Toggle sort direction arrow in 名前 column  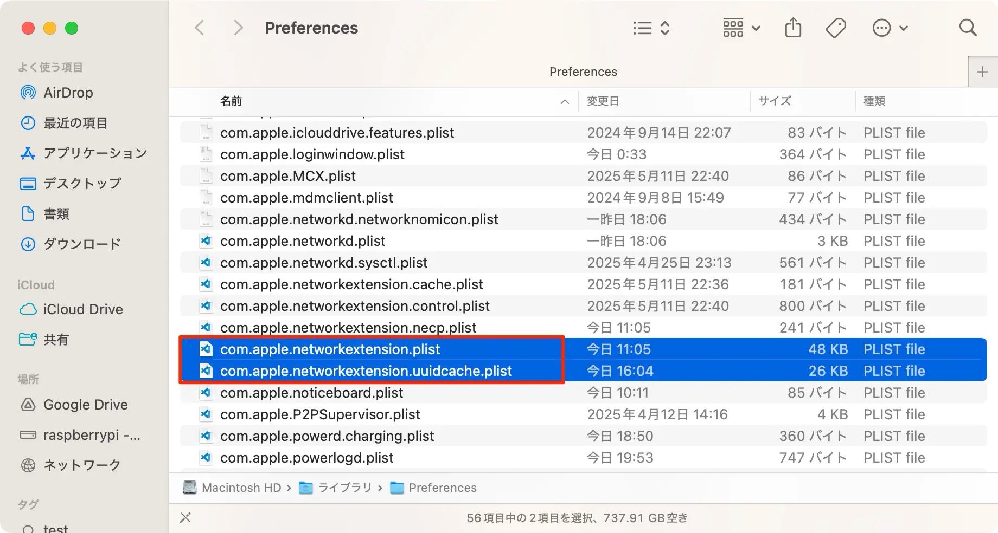(x=565, y=101)
